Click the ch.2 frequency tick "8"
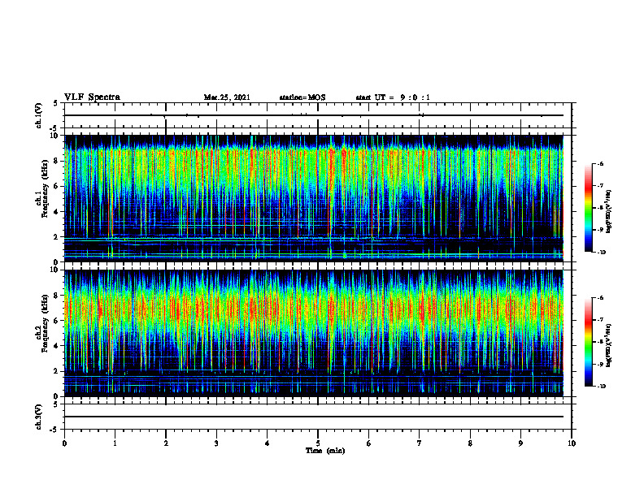Viewport: 644px width, 497px height. (56, 296)
